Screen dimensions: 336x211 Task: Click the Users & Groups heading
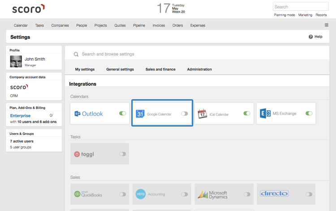point(22,134)
